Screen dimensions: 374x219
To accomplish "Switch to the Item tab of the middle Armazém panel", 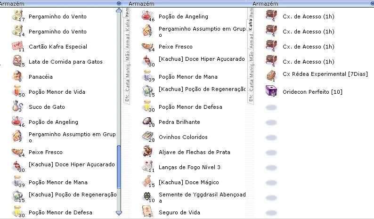I will coord(251,12).
